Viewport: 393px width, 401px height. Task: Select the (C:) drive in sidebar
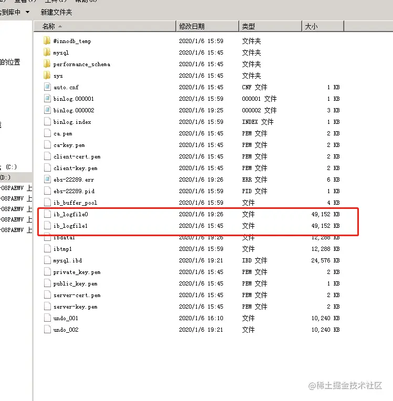(10, 167)
